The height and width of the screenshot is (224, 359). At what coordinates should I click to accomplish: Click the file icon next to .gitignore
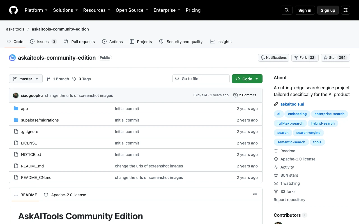16,132
